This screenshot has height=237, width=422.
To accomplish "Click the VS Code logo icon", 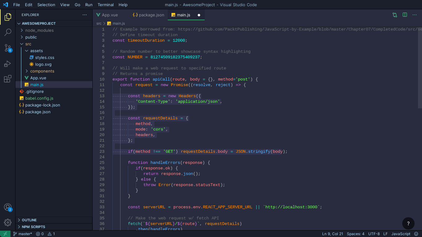I will [5, 5].
